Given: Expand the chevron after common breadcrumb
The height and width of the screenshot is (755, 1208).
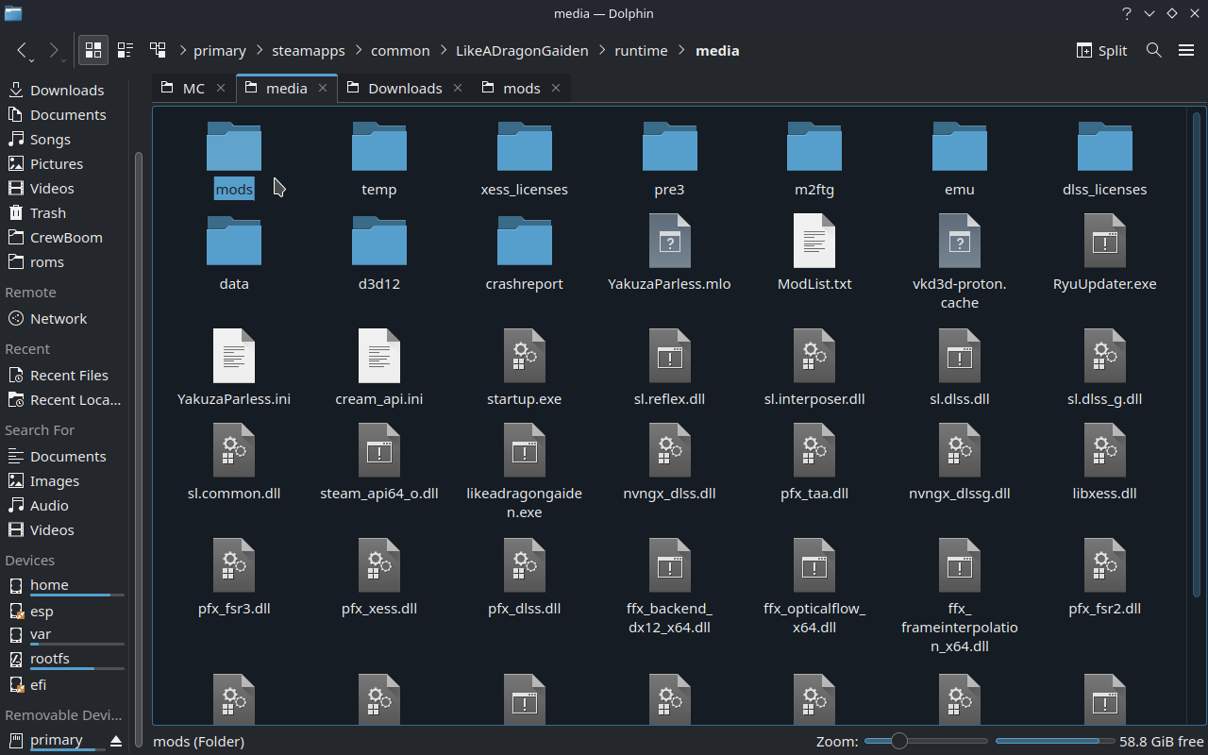Looking at the screenshot, I should pos(444,51).
